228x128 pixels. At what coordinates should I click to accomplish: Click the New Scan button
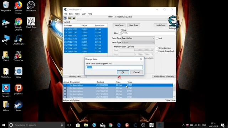click(x=119, y=25)
